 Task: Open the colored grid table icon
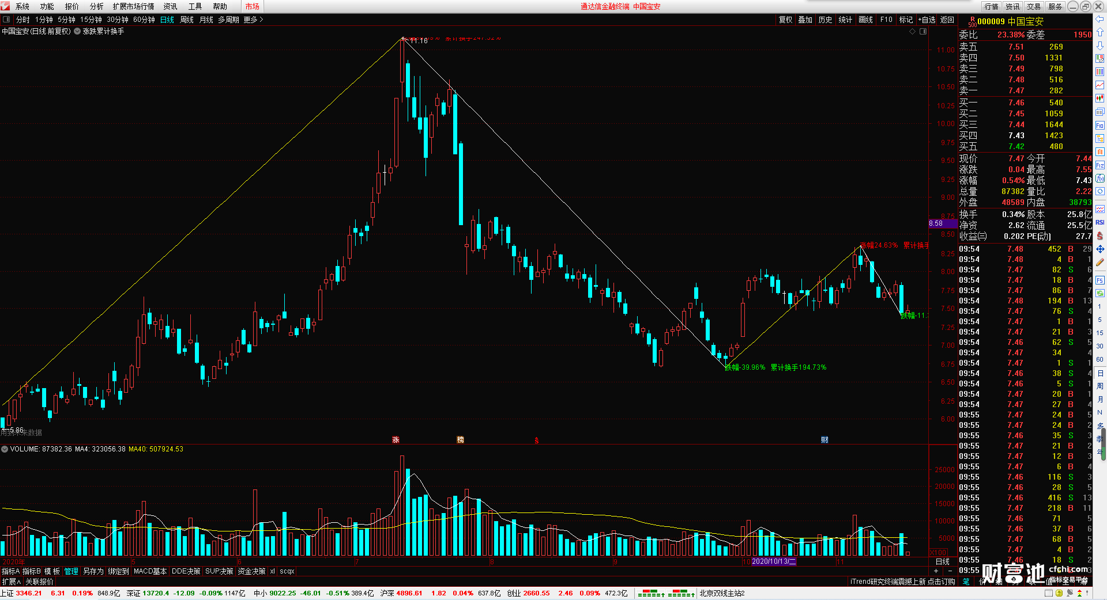[1100, 71]
